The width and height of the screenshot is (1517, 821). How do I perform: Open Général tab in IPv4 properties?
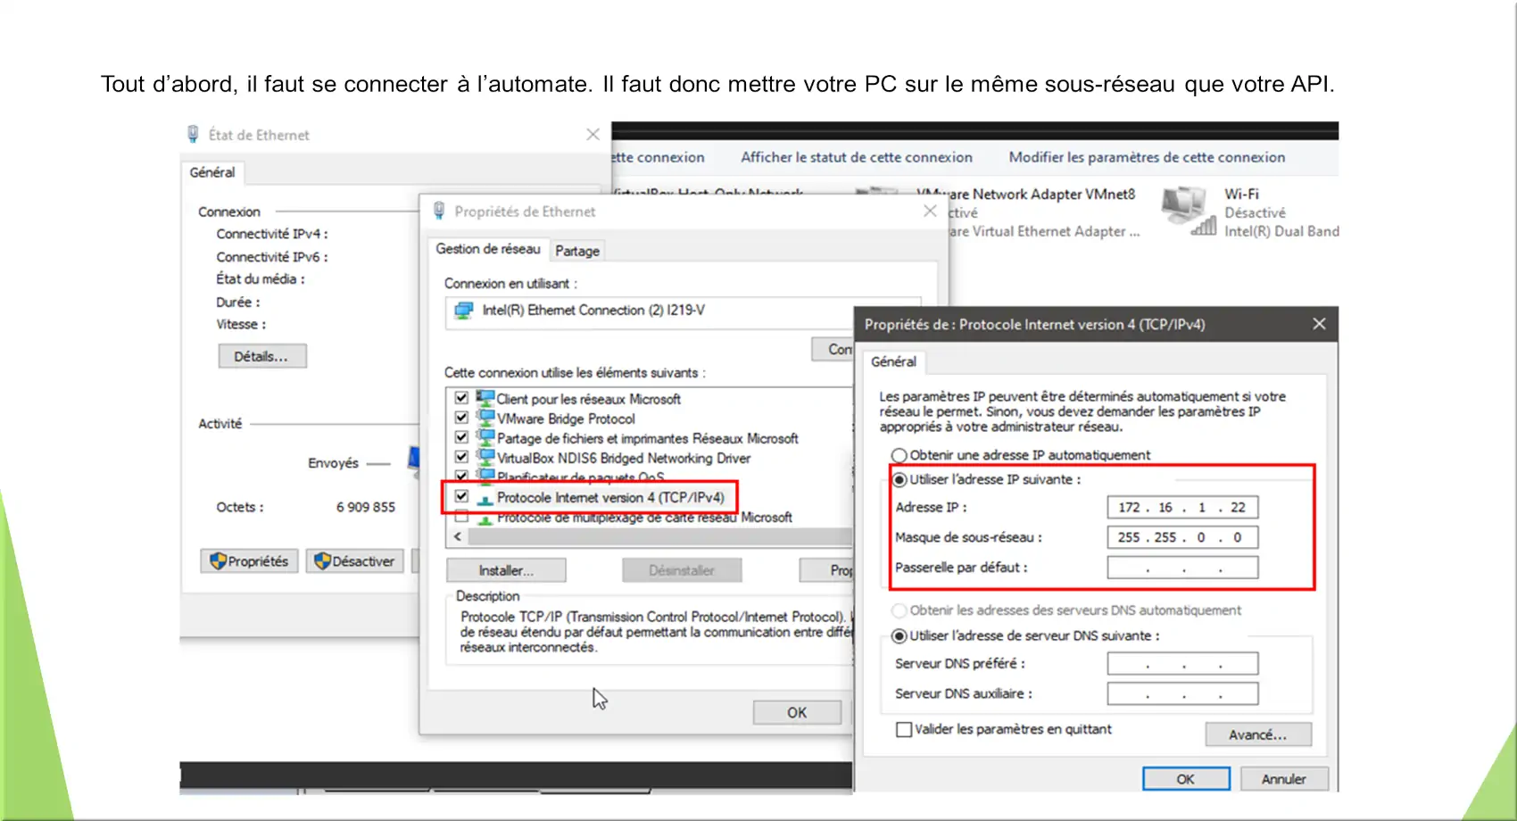(x=893, y=361)
